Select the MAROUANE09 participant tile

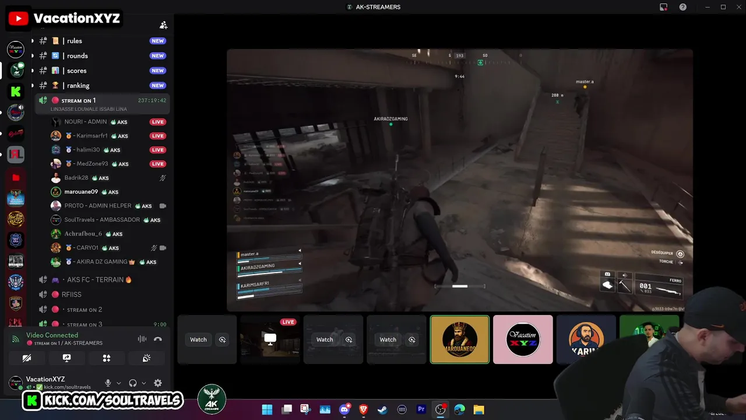click(460, 339)
